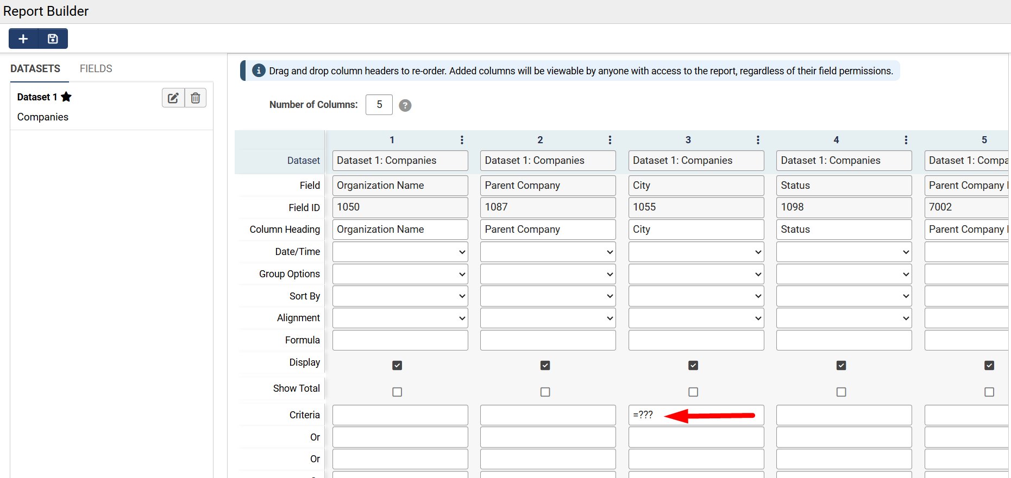The height and width of the screenshot is (478, 1011).
Task: Uncheck Display for column 2
Action: tap(545, 365)
